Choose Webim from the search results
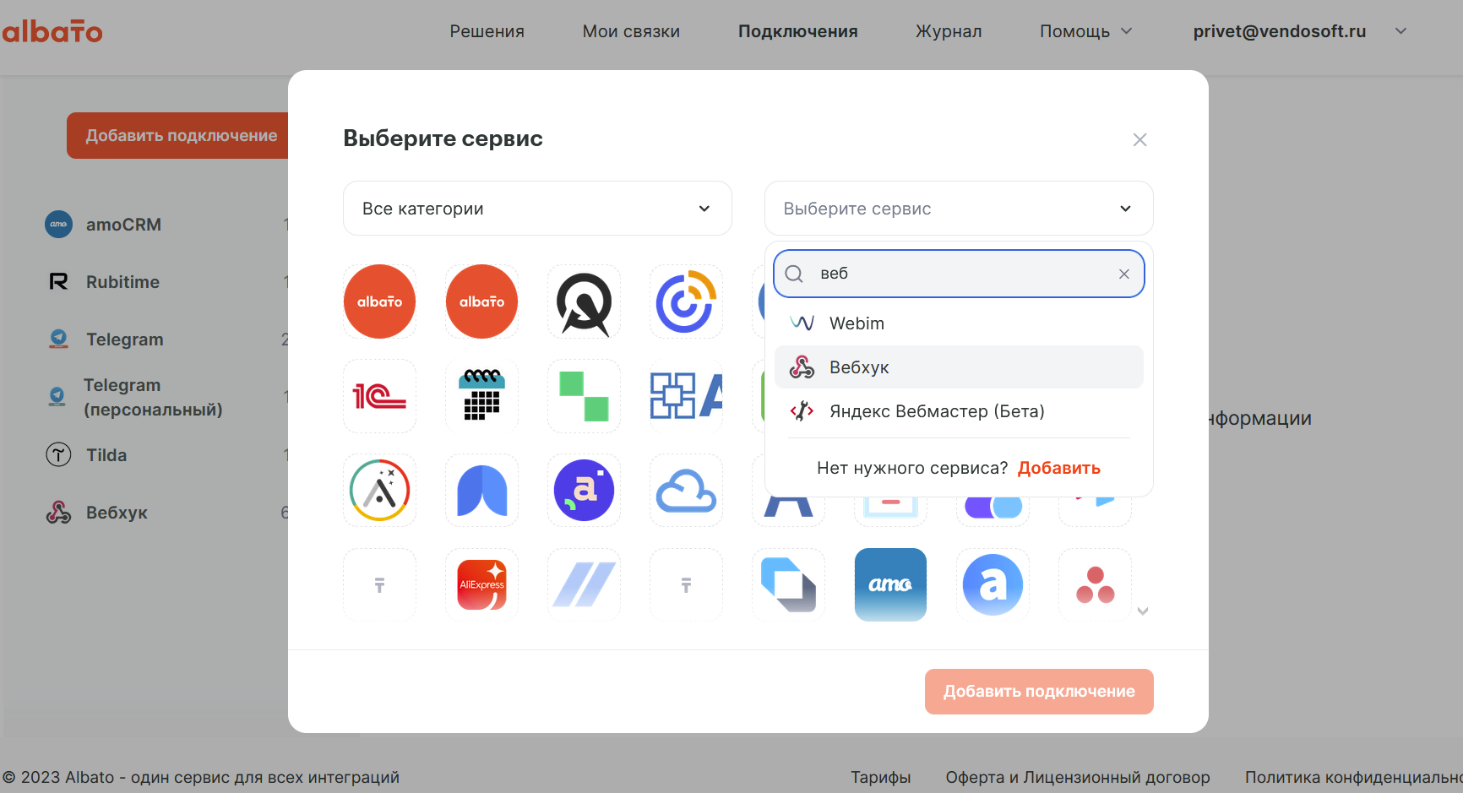The width and height of the screenshot is (1463, 793). (959, 323)
